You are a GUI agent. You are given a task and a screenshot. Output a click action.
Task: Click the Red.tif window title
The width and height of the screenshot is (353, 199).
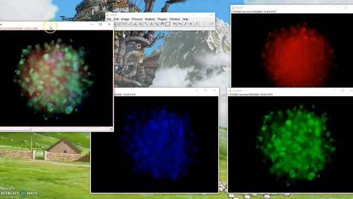[x=239, y=8]
